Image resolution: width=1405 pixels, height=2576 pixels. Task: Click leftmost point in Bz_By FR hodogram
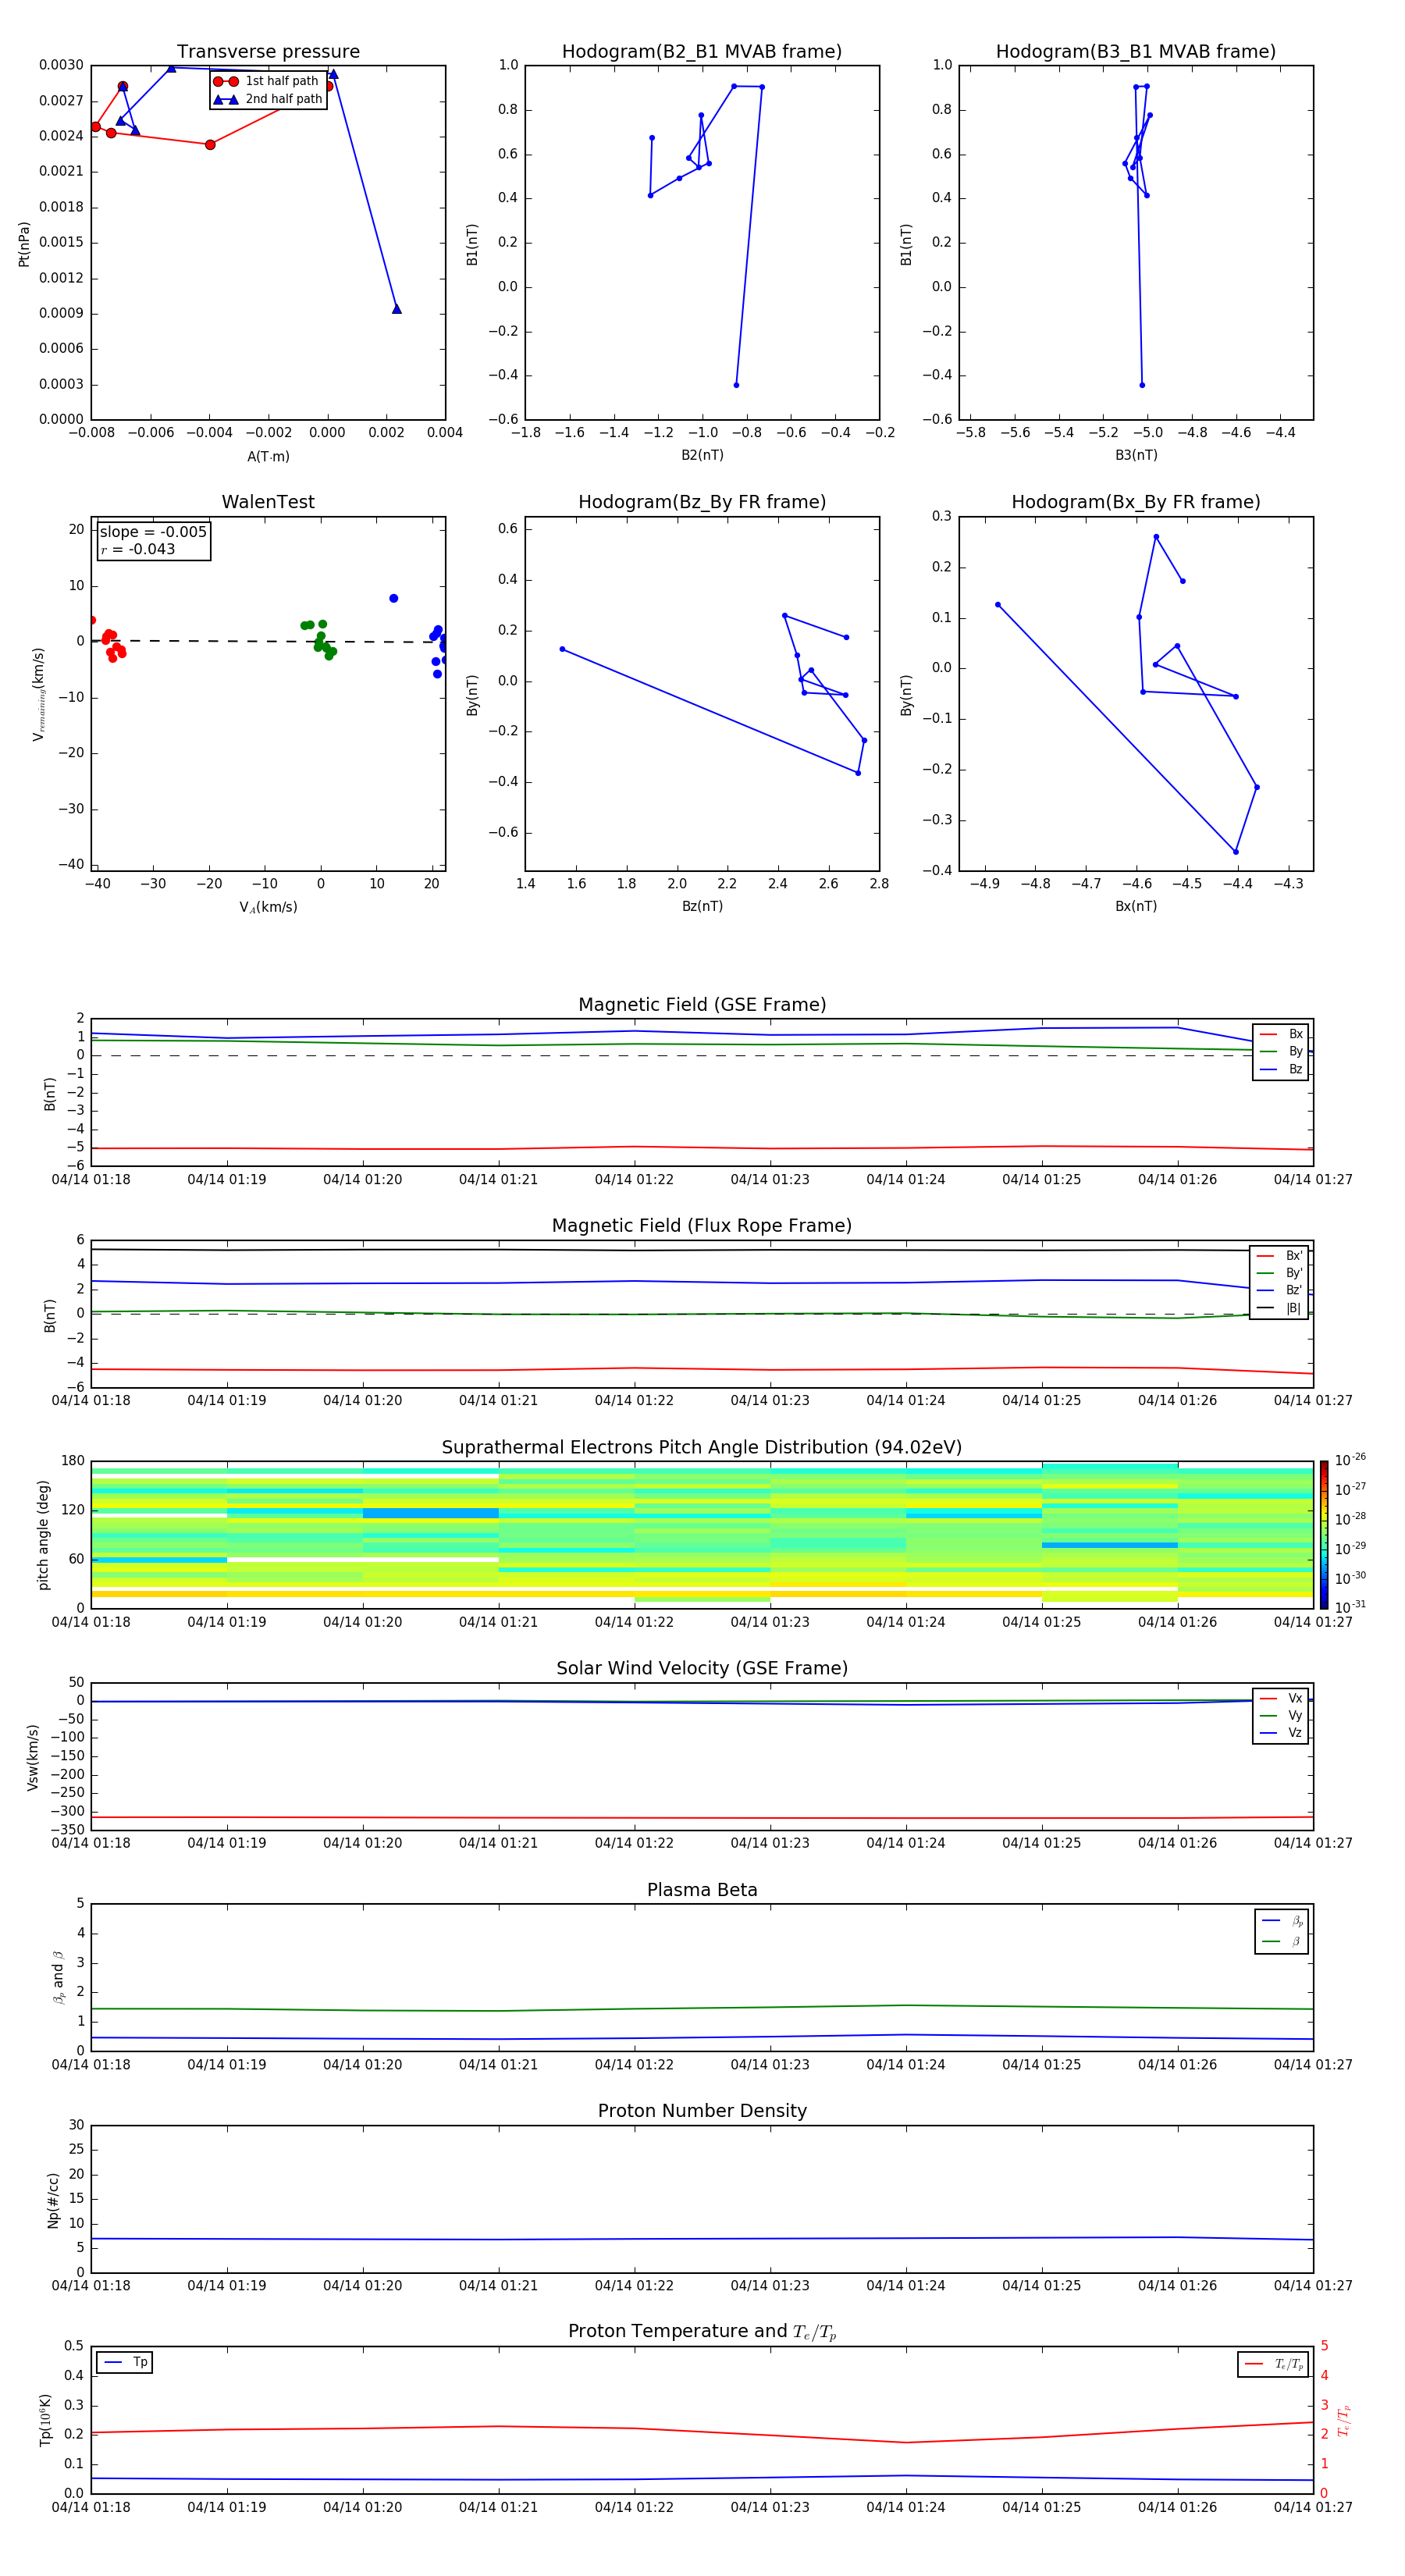coord(562,649)
